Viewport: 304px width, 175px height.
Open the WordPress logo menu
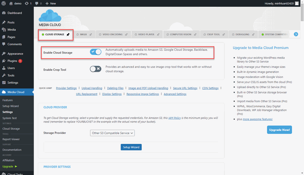click(x=4, y=3)
